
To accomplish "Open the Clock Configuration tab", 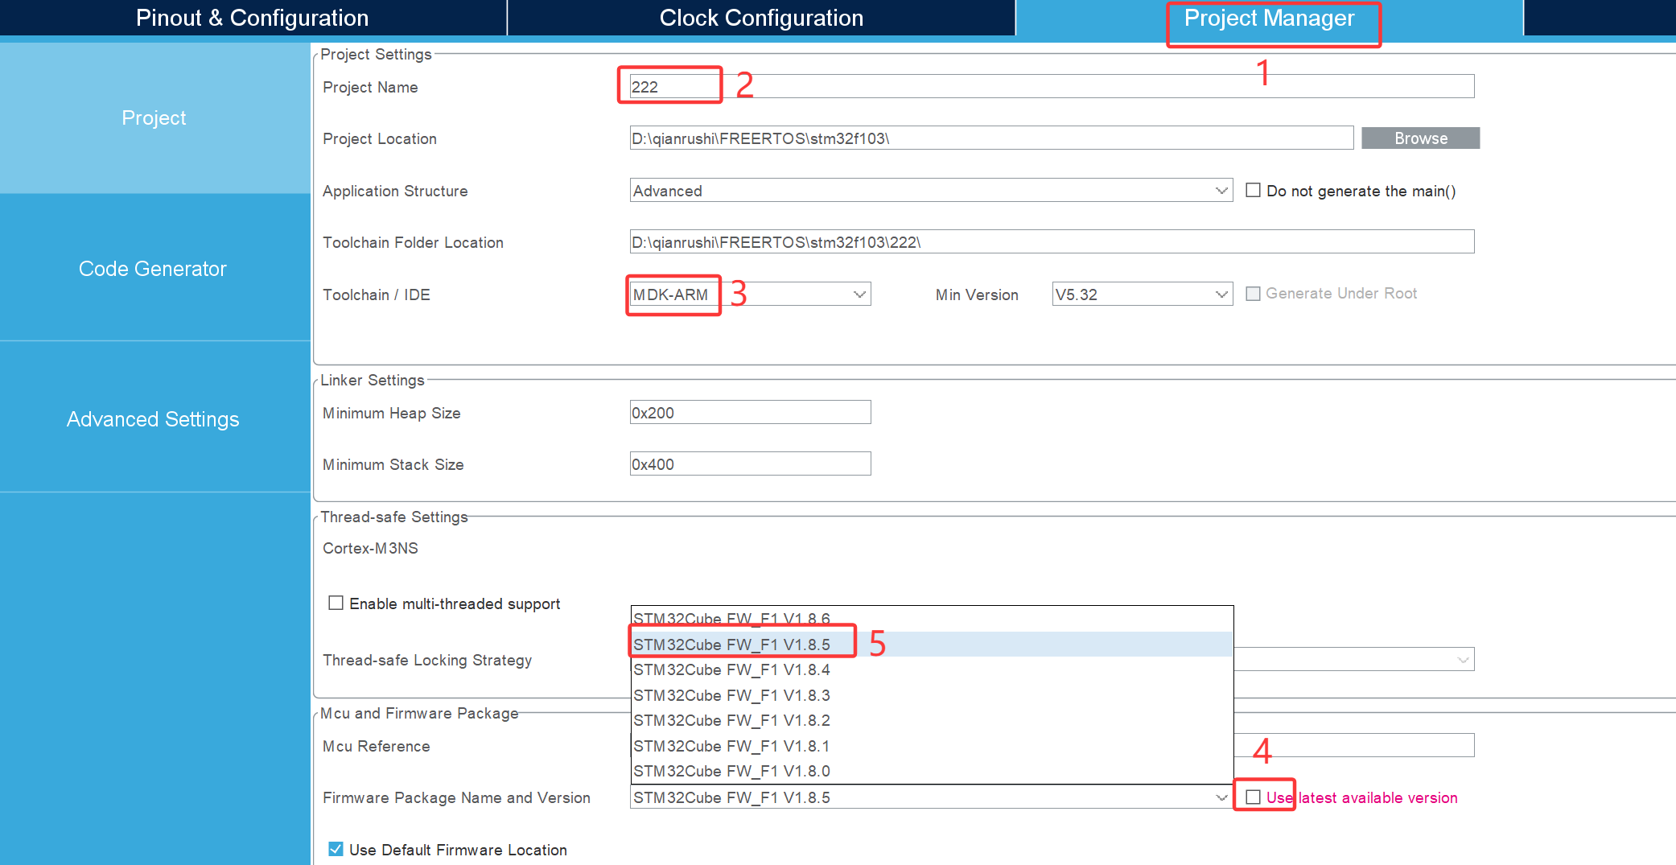I will 761,18.
